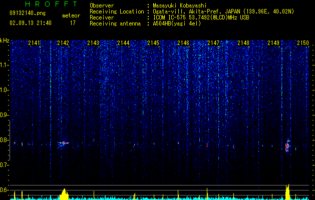315x200 pixels.
Task: Click the 0.9 kHz axis label
Action: (4, 115)
